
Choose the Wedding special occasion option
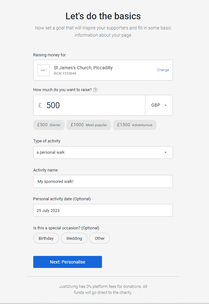(74, 238)
